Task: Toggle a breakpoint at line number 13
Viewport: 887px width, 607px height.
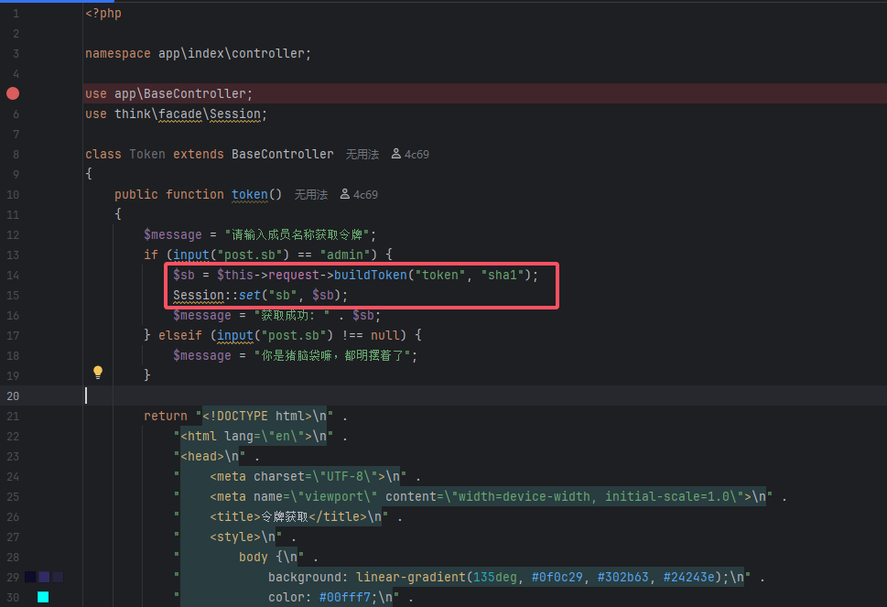Action: [x=13, y=255]
